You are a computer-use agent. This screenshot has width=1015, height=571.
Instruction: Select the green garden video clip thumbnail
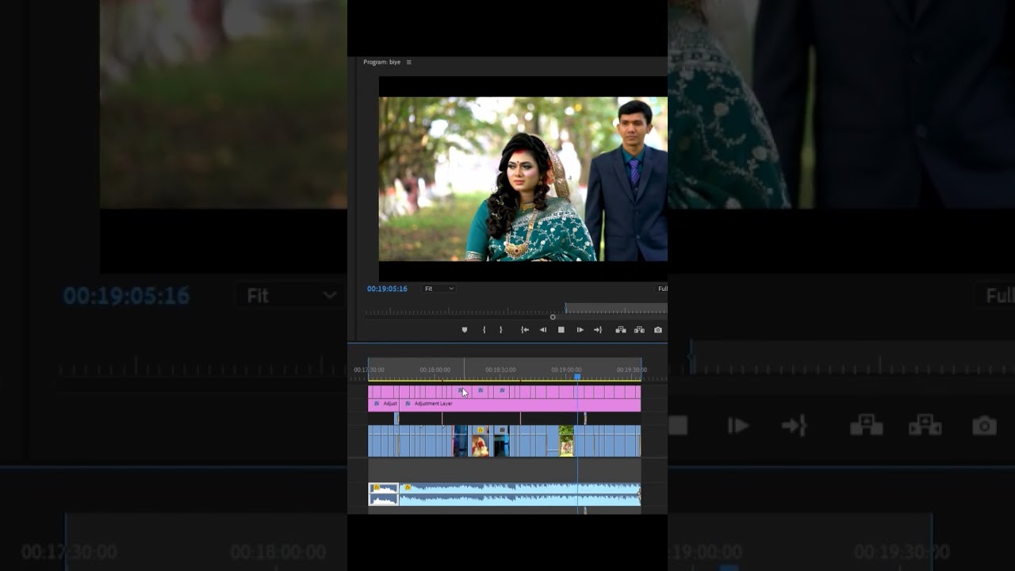[x=566, y=441]
